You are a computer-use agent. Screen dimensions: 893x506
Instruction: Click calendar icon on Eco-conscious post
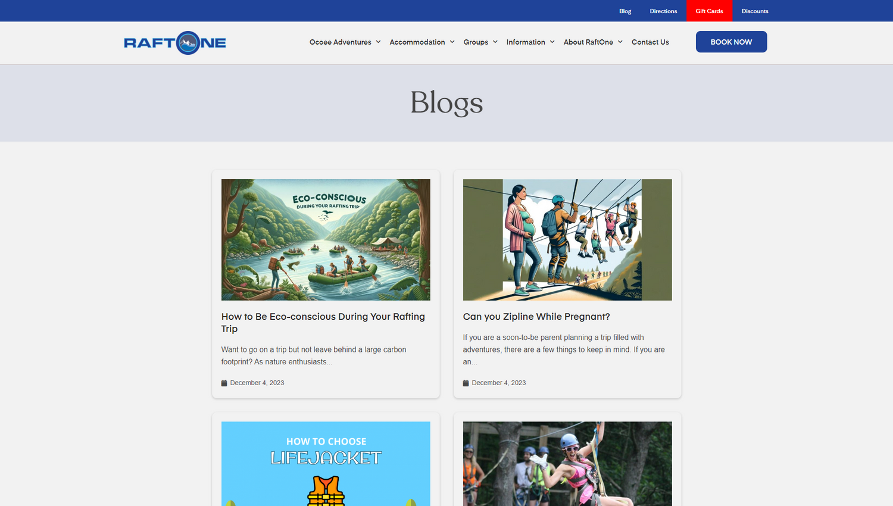pyautogui.click(x=224, y=383)
